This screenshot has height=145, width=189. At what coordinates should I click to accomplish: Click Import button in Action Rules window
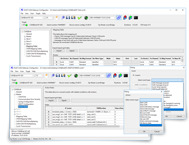(51, 100)
